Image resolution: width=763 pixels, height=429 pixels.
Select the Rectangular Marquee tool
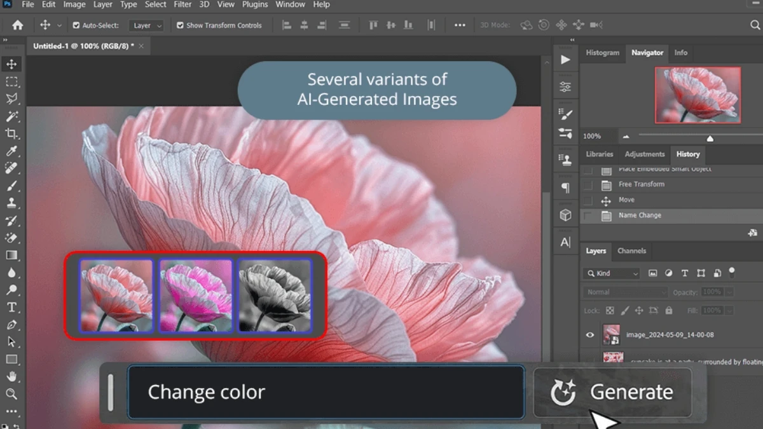coord(11,81)
